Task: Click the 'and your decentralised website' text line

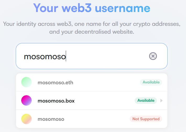Action: (92, 32)
